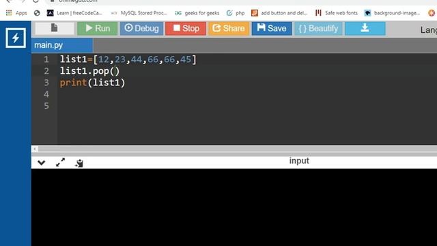437x246 pixels.
Task: Open background-image bookmark
Action: point(392,13)
